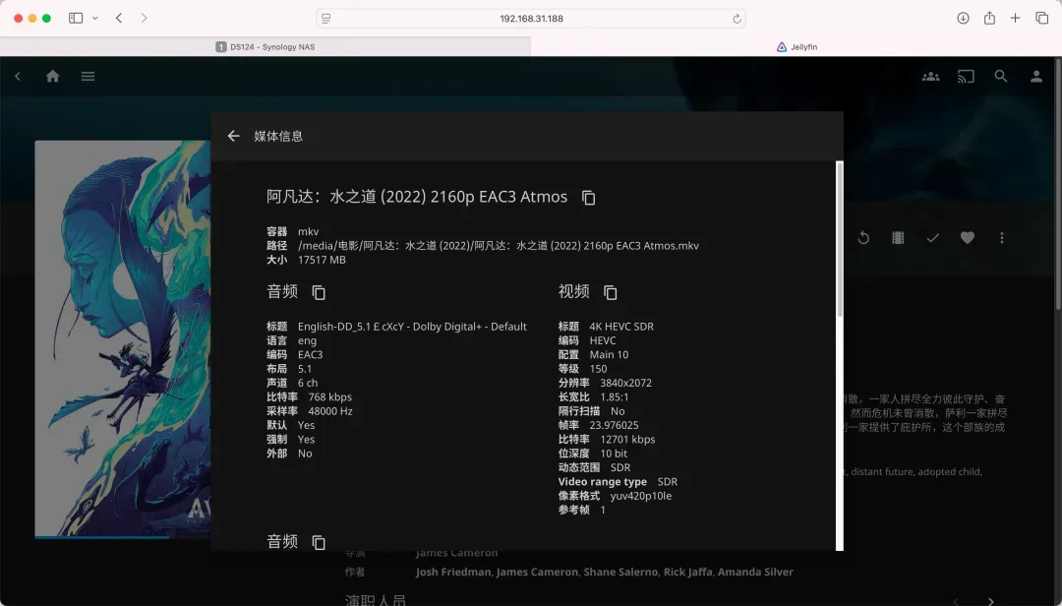1062x606 pixels.
Task: Click the video profile value Main 10
Action: pyautogui.click(x=609, y=355)
